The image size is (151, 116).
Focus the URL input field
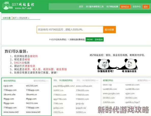click(70, 30)
